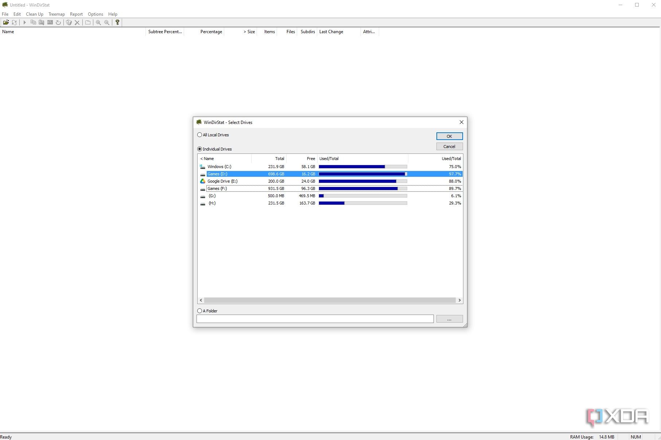Image resolution: width=661 pixels, height=440 pixels.
Task: Click the Subtree Percentage column header
Action: (x=165, y=32)
